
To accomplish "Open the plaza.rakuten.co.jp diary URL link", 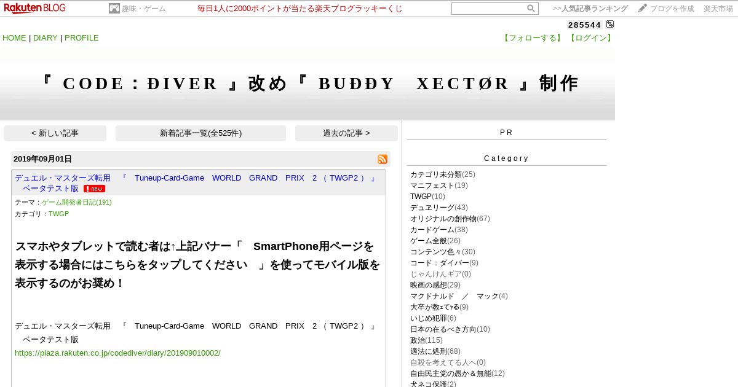I will [117, 353].
